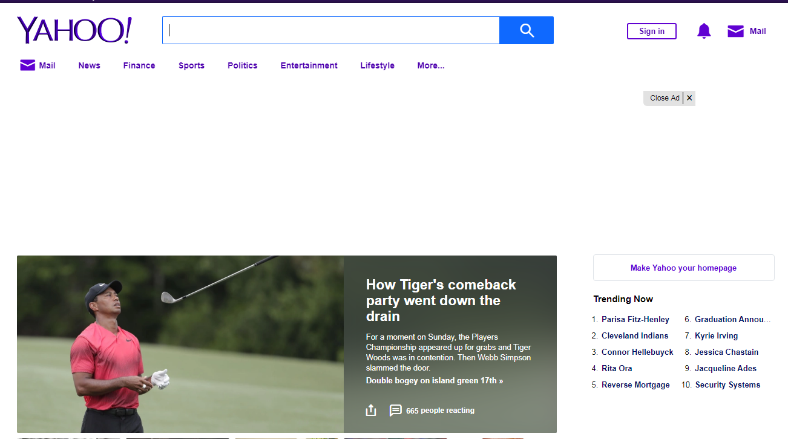This screenshot has width=788, height=439.
Task: Open trending topic Security Systems
Action: tap(727, 385)
